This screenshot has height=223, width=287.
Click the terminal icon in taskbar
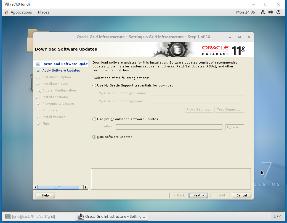pos(8,216)
